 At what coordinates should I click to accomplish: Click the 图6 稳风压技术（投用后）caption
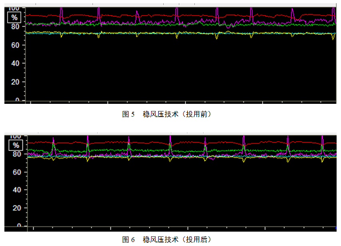click(166, 240)
